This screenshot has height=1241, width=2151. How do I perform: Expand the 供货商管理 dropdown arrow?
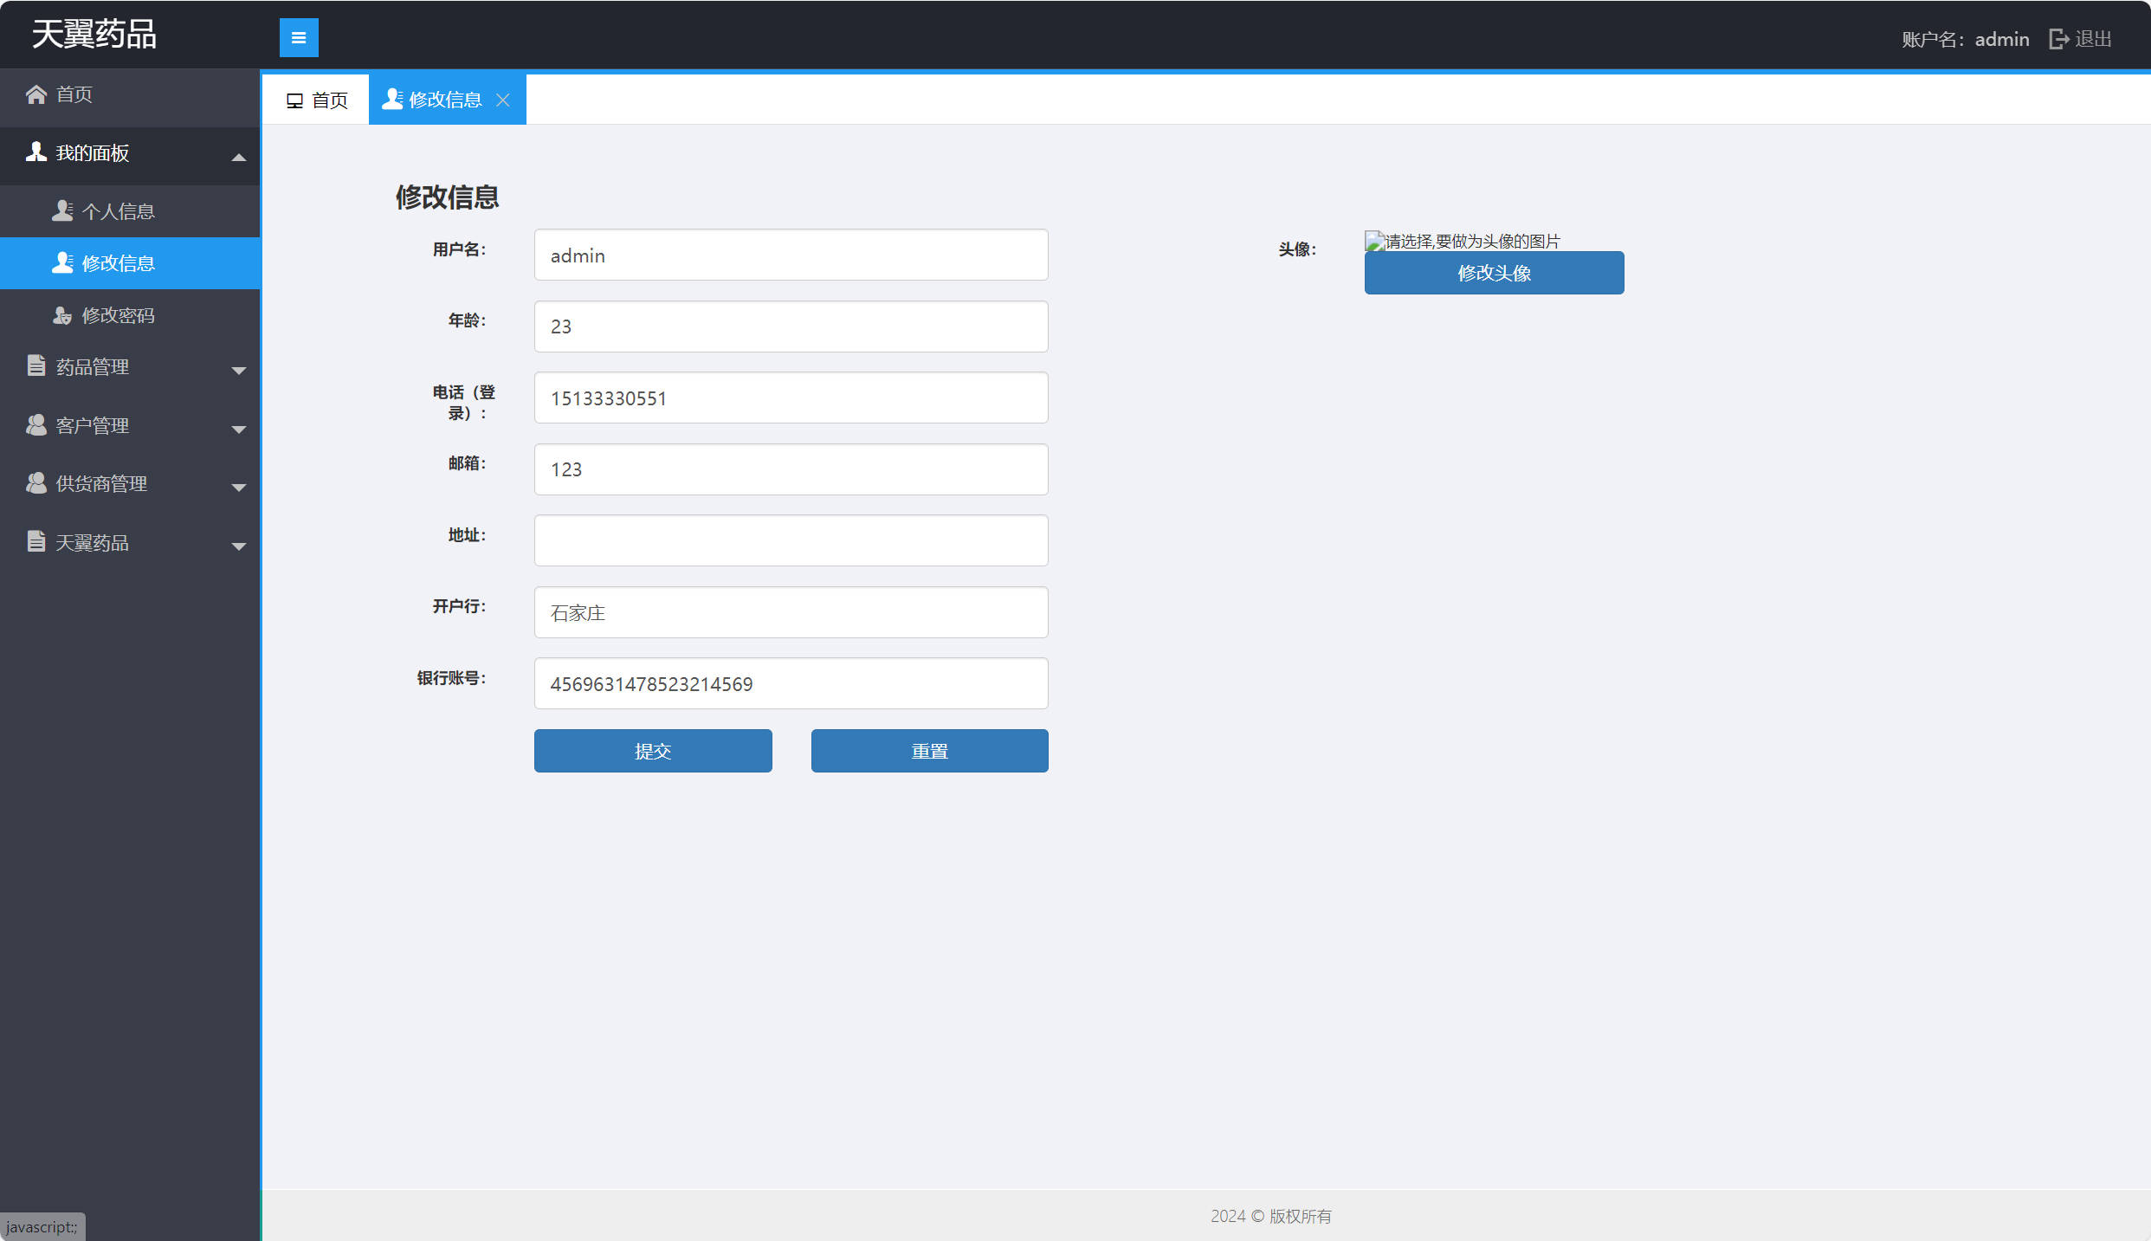click(239, 487)
